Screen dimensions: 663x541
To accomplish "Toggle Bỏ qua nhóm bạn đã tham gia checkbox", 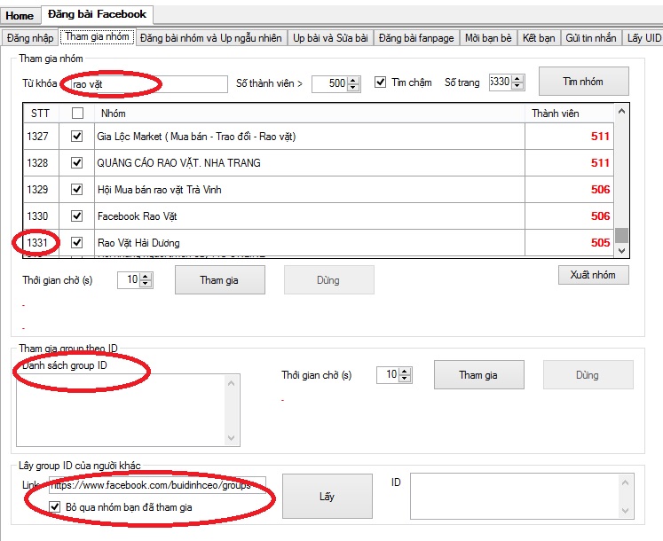I will (x=54, y=506).
